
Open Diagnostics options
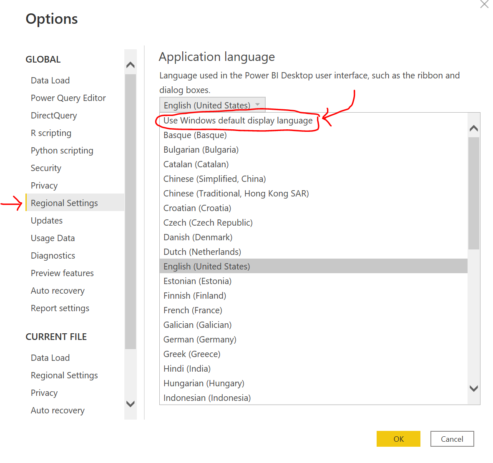(x=53, y=256)
